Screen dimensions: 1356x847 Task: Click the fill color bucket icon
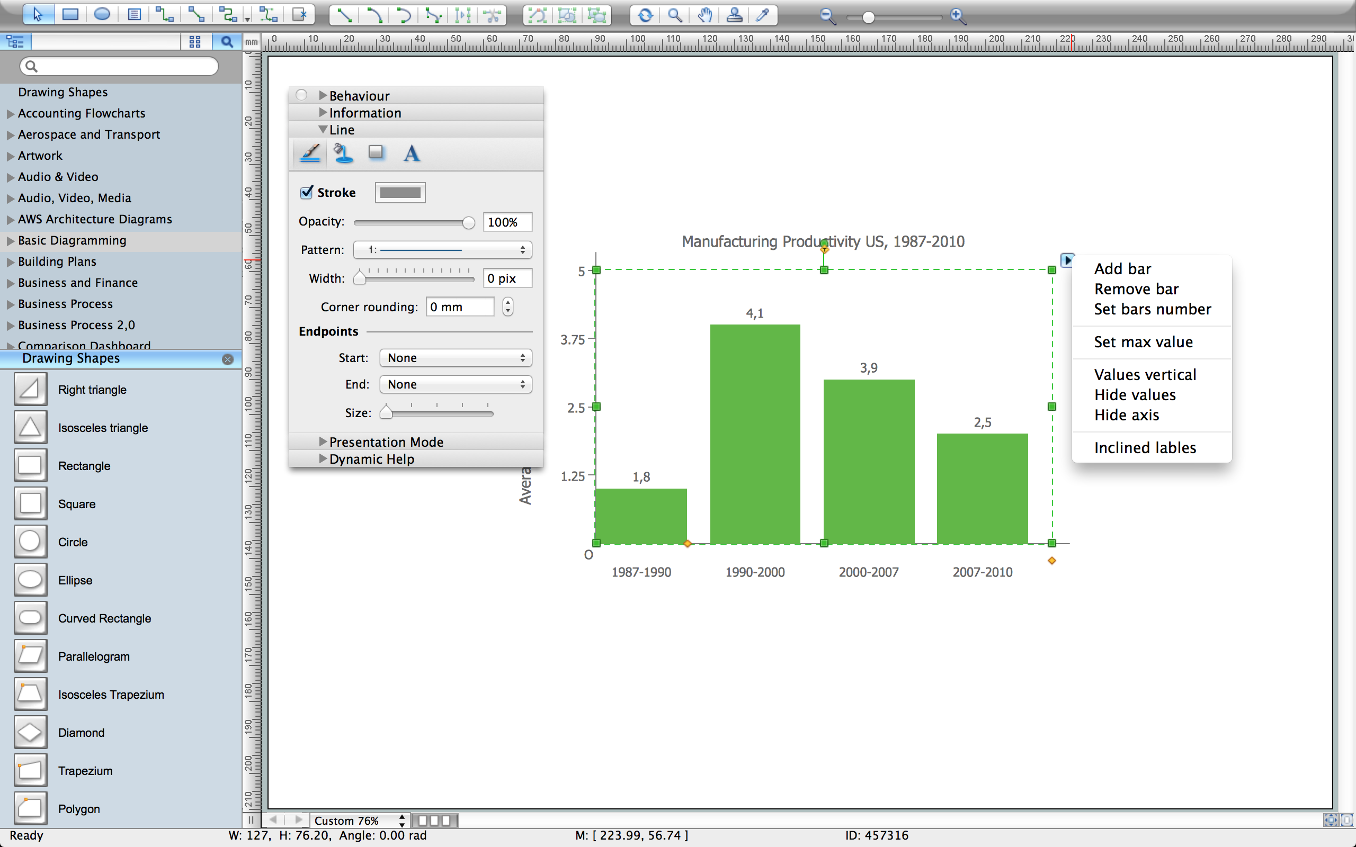point(342,153)
